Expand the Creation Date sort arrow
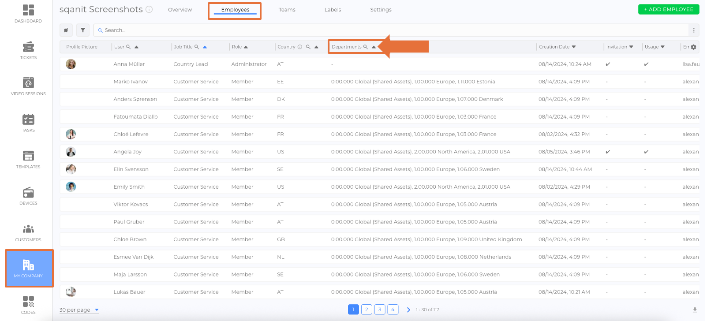This screenshot has width=707, height=321. pyautogui.click(x=574, y=47)
